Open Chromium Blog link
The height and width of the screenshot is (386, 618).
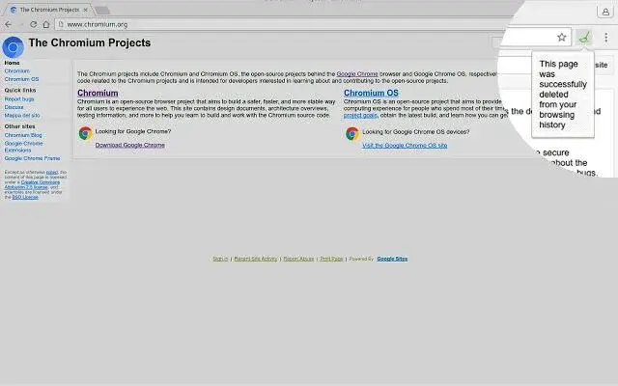23,135
